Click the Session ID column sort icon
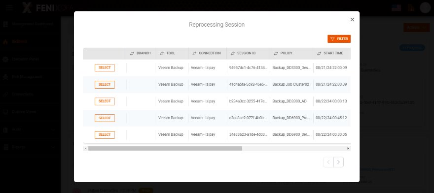Screen dimensions: 434x193 click(232, 53)
